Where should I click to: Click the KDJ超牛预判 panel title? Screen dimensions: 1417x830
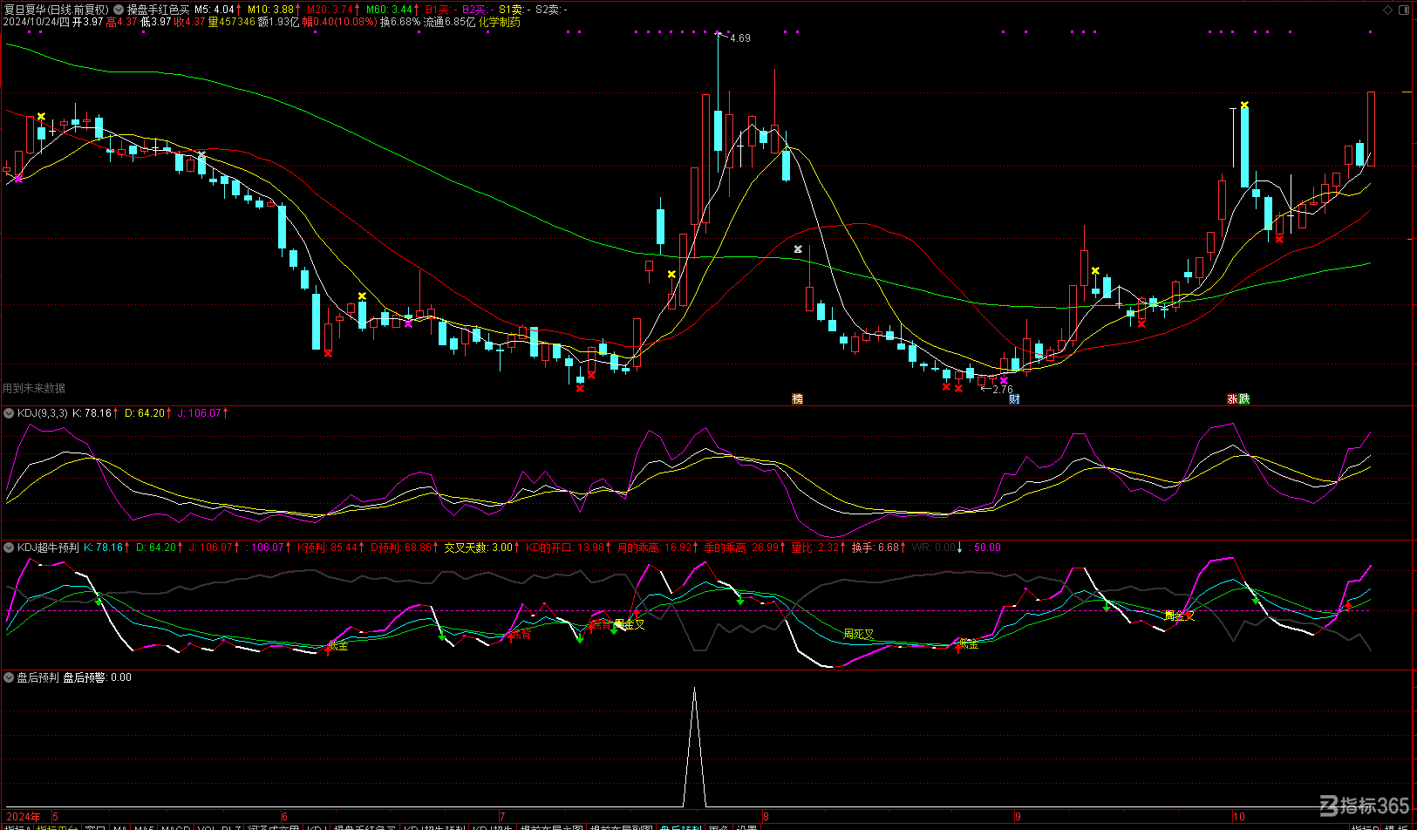coord(48,548)
